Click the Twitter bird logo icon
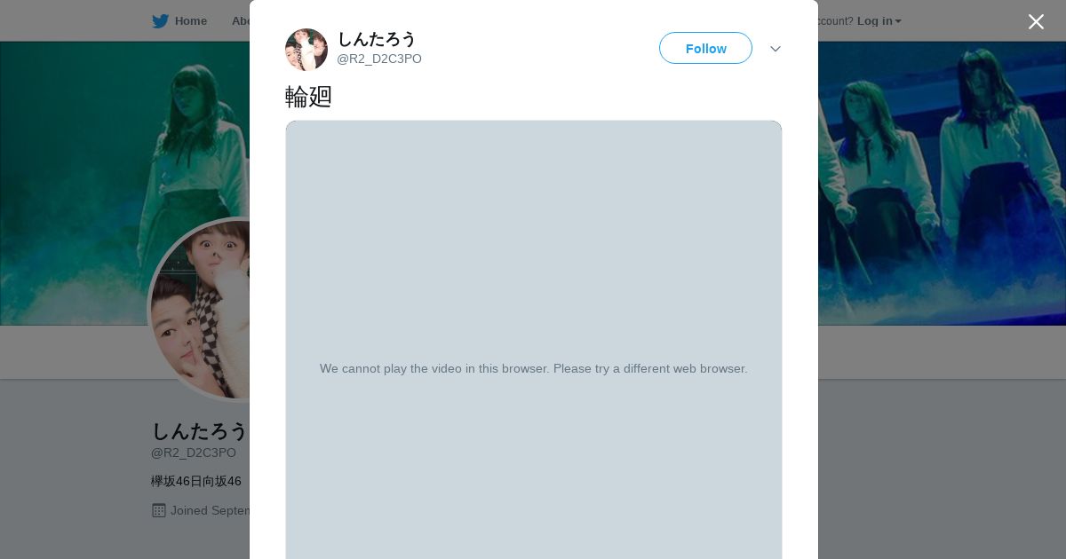The height and width of the screenshot is (559, 1066). tap(160, 21)
